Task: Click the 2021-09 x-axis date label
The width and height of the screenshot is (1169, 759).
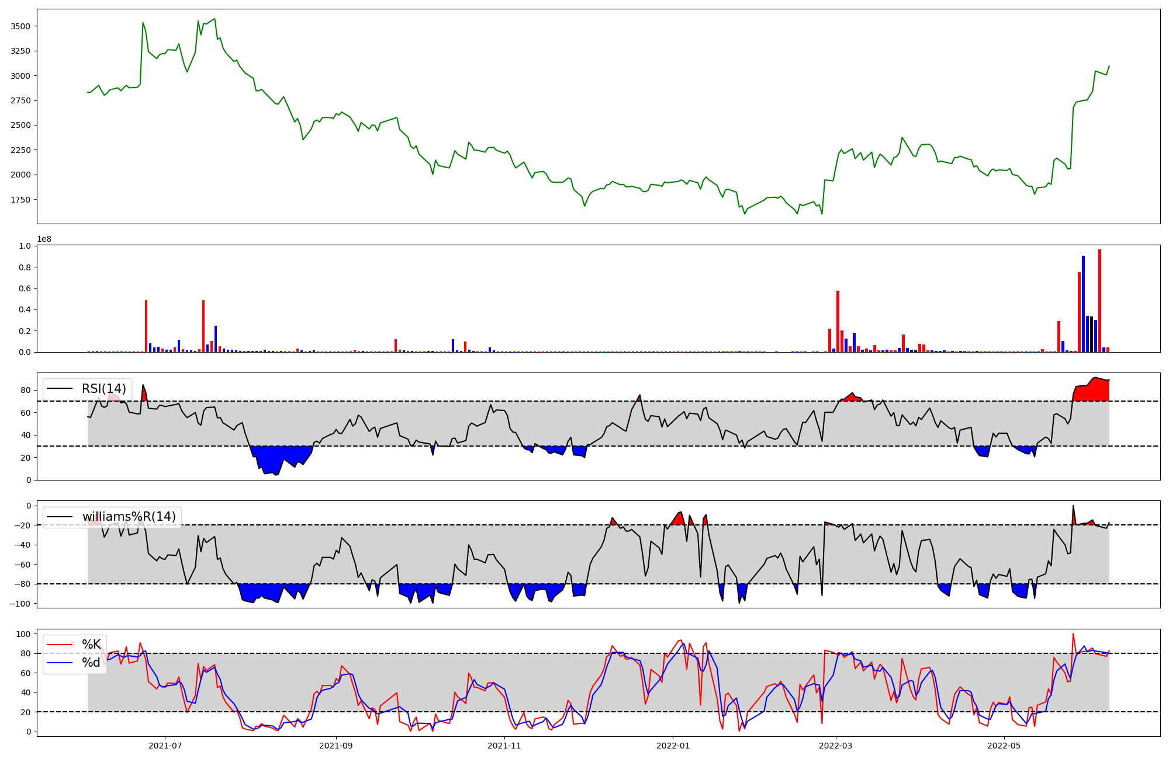Action: coord(336,746)
